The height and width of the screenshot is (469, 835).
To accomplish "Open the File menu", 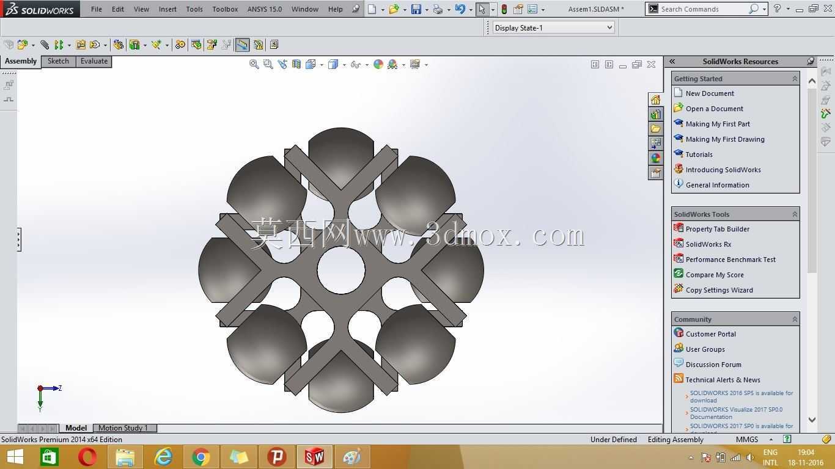I will (97, 9).
